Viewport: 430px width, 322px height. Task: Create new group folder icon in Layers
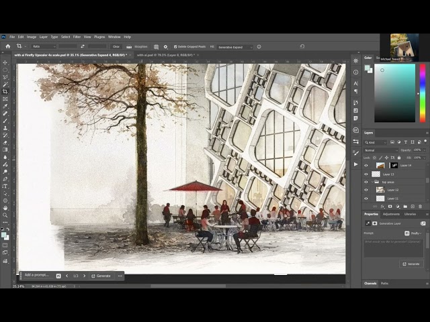pos(405,207)
